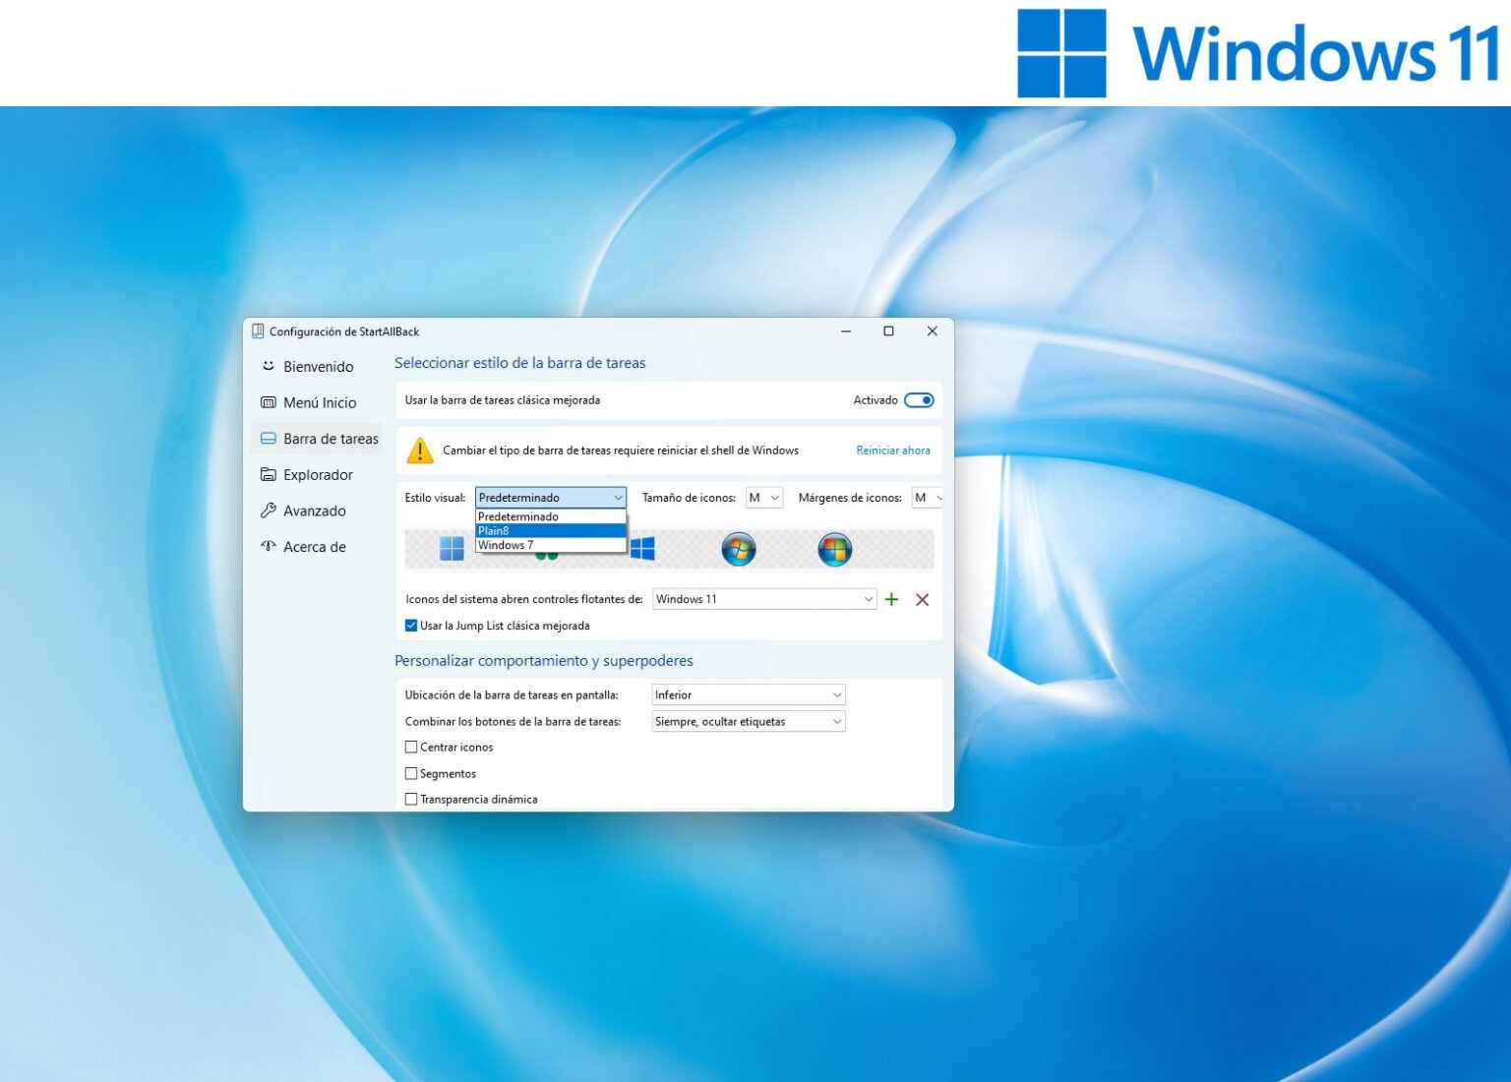This screenshot has height=1082, width=1511.
Task: Expand the Márgenes de iconos dropdown
Action: [x=926, y=498]
